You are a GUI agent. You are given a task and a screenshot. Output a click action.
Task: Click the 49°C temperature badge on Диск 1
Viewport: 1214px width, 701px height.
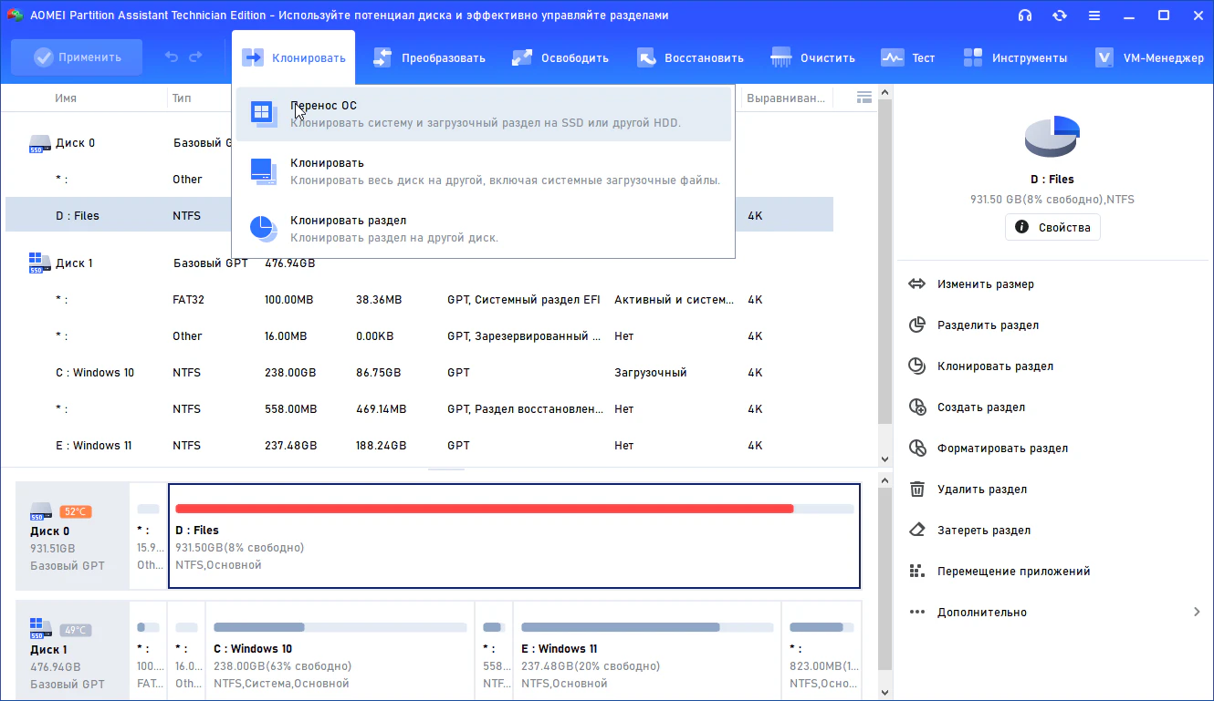76,630
